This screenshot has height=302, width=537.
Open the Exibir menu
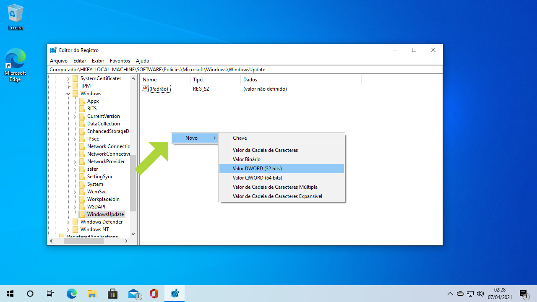click(98, 61)
